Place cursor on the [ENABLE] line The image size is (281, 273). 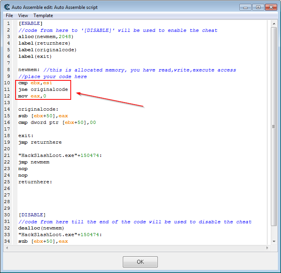tap(30, 23)
